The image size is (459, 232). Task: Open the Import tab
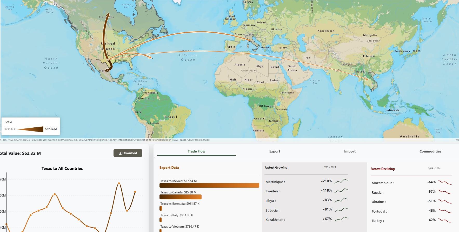[350, 151]
